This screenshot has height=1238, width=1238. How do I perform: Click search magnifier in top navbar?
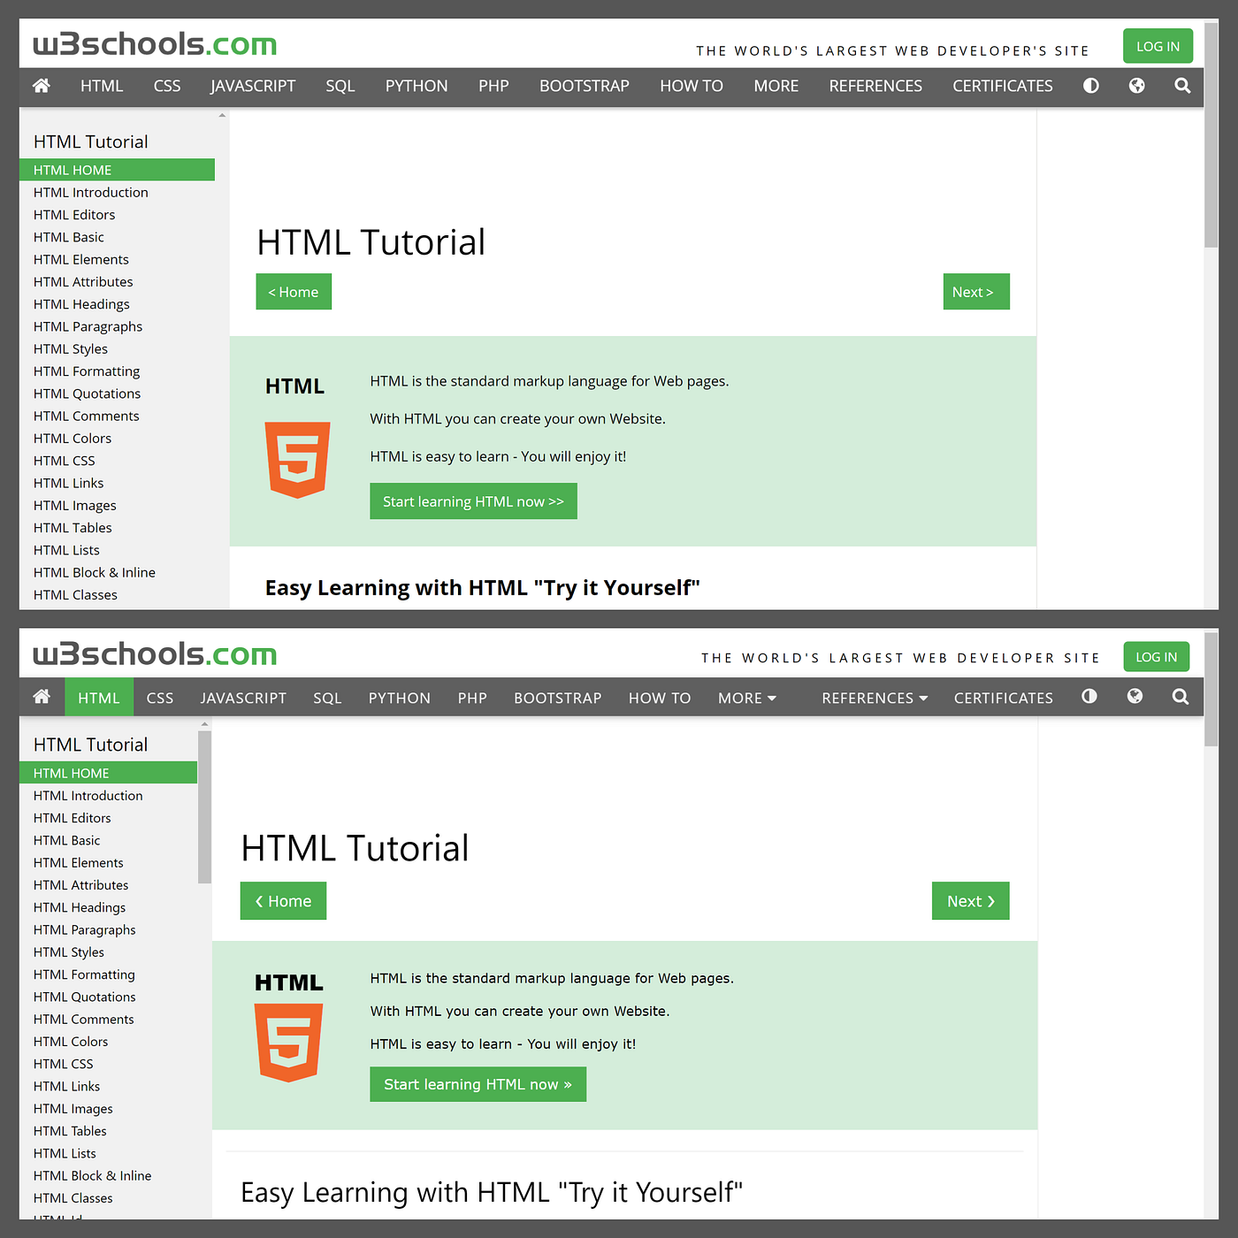pos(1182,86)
